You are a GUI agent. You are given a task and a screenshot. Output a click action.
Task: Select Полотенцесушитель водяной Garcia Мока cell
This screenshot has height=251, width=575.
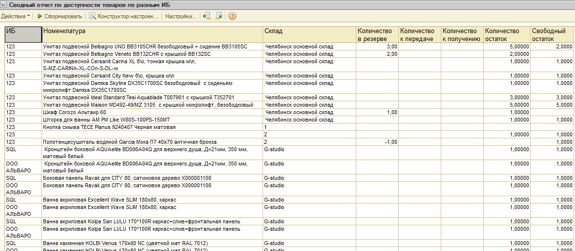tap(153, 142)
